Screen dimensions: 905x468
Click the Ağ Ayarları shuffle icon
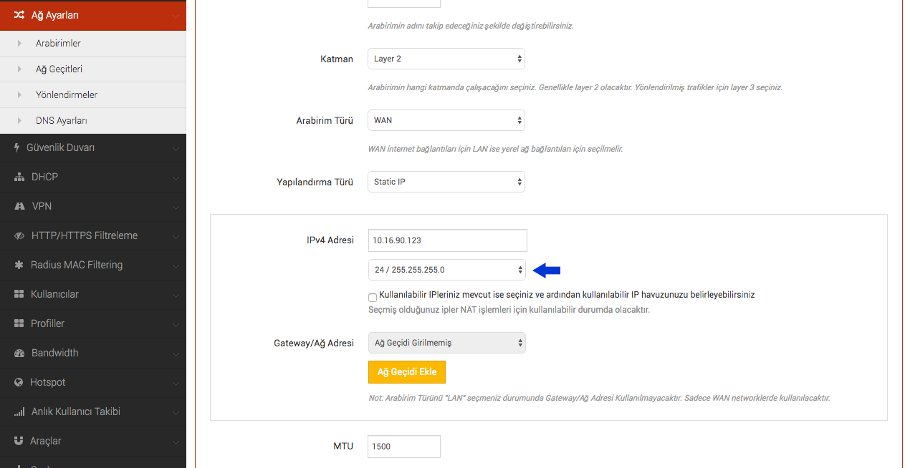(19, 14)
